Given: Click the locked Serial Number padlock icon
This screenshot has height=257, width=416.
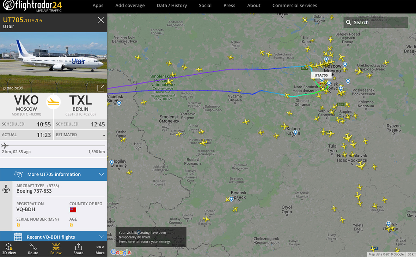Looking at the screenshot, I should coord(18,225).
